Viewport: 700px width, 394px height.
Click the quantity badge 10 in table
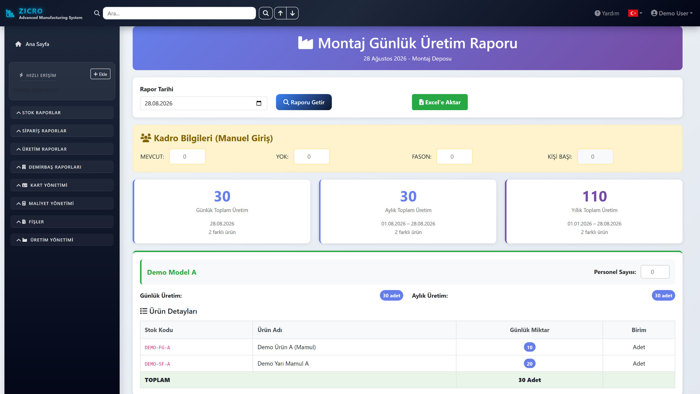529,347
